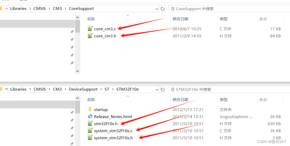Refresh the STM32F10x folder view
The width and height of the screenshot is (290, 146).
(x=163, y=90)
